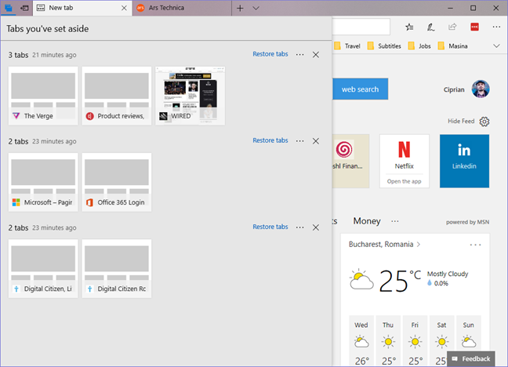
Task: Select the Sun forecast day
Action: click(469, 334)
